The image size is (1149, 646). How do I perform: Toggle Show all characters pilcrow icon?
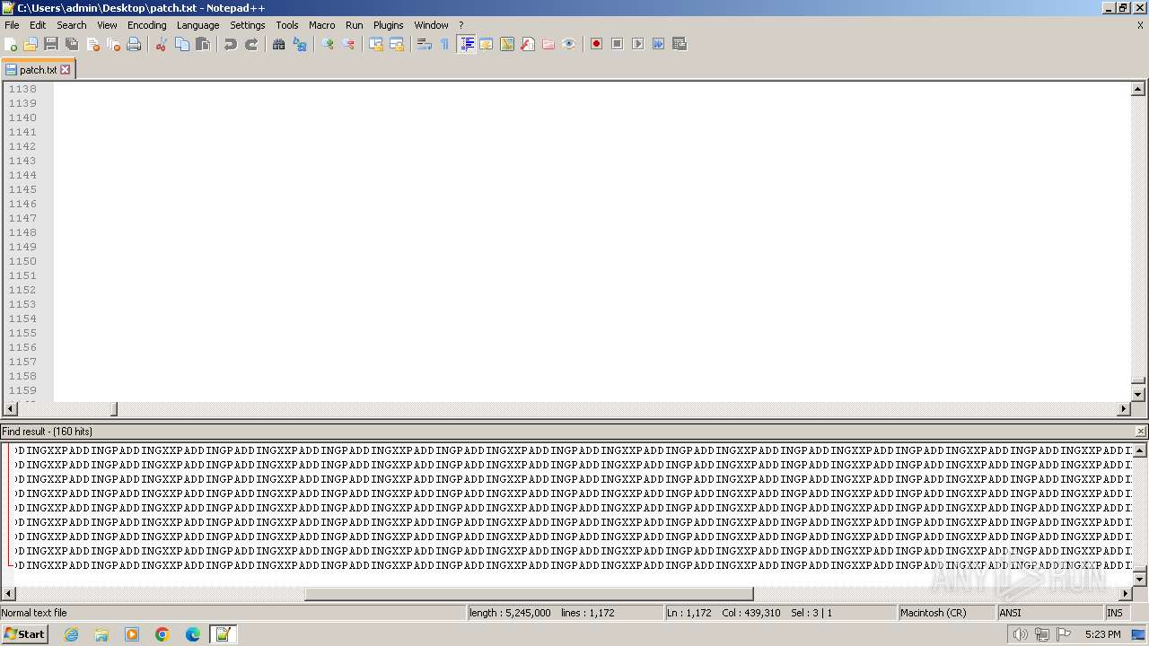tap(445, 44)
